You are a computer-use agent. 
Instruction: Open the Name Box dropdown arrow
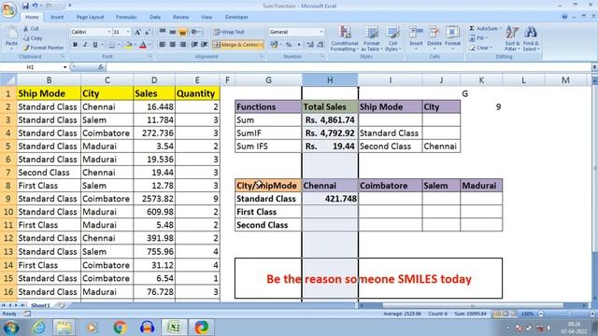tap(64, 67)
